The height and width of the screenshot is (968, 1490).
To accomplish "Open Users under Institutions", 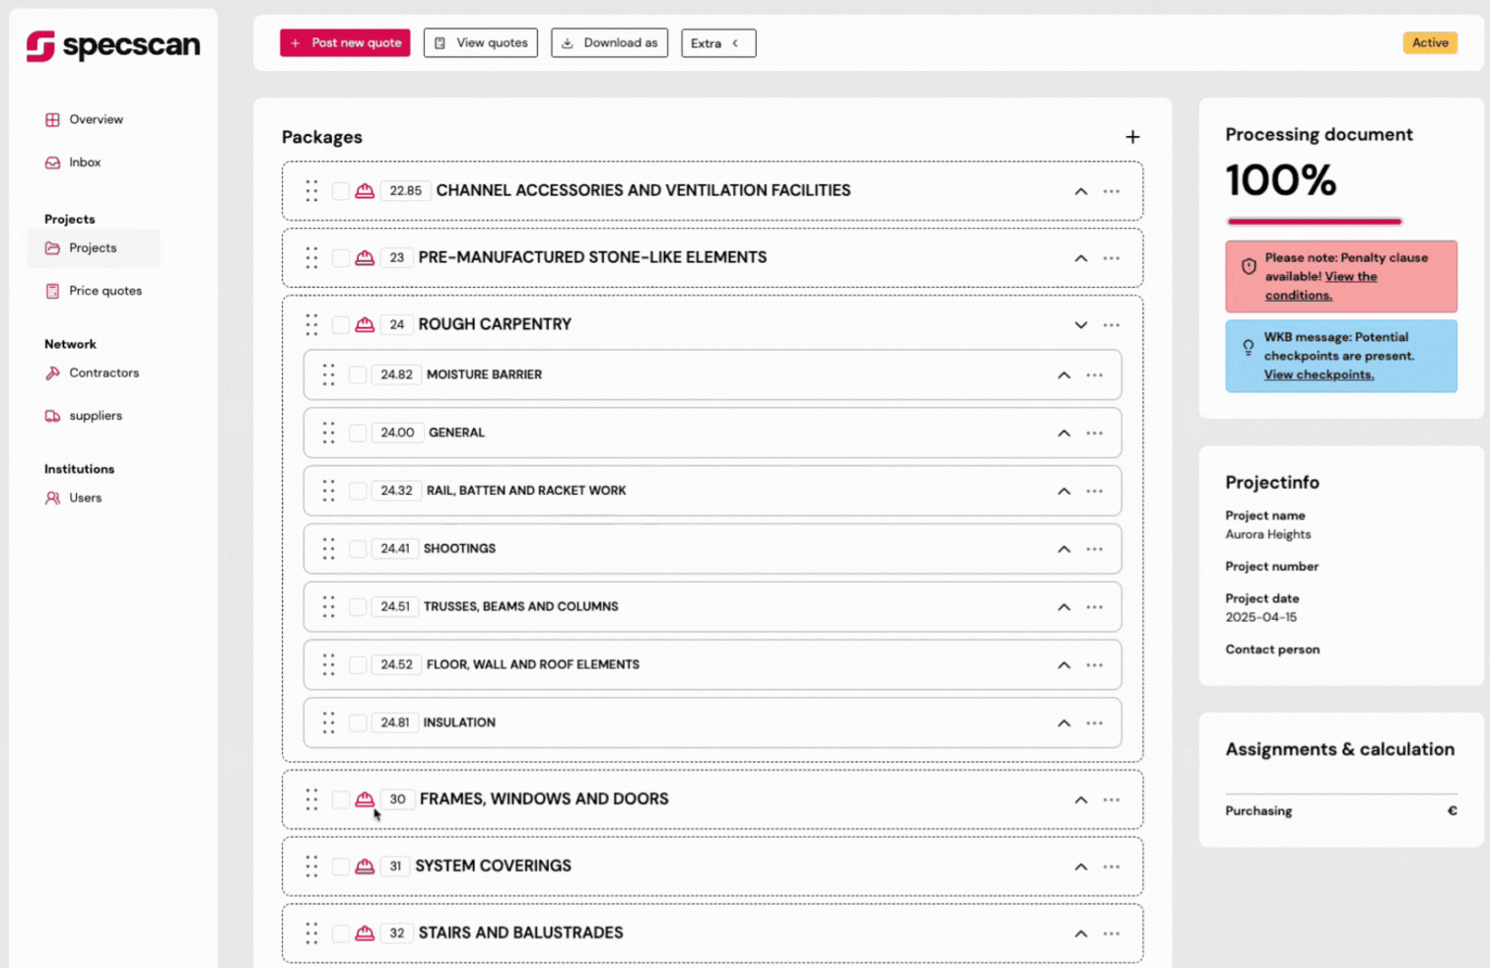I will click(x=74, y=499).
